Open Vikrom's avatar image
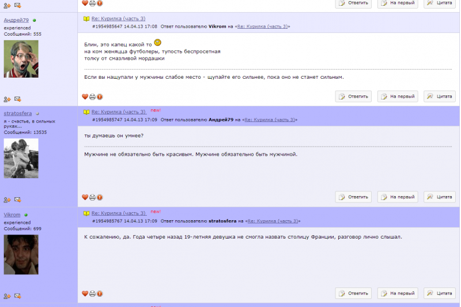The width and height of the screenshot is (461, 307). (21, 255)
